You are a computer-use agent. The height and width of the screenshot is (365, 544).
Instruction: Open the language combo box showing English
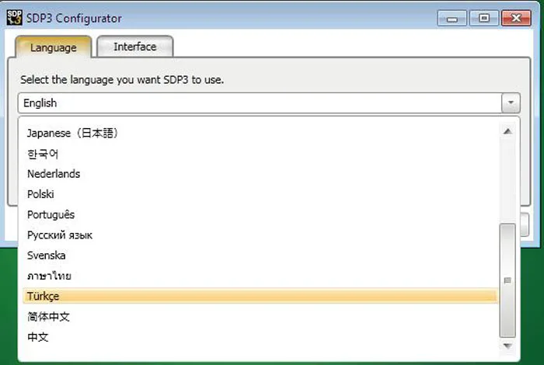(269, 103)
